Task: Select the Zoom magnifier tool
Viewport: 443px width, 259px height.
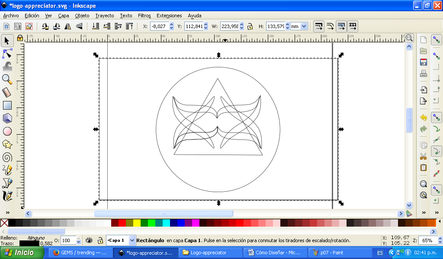Action: click(x=7, y=79)
